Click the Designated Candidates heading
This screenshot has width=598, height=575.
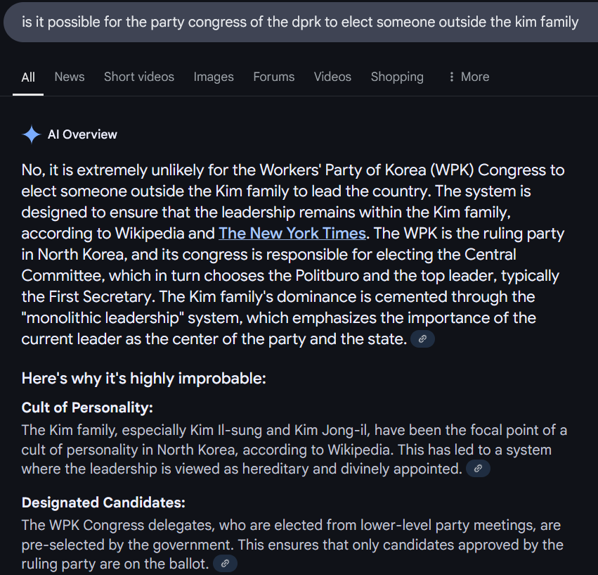pyautogui.click(x=103, y=503)
